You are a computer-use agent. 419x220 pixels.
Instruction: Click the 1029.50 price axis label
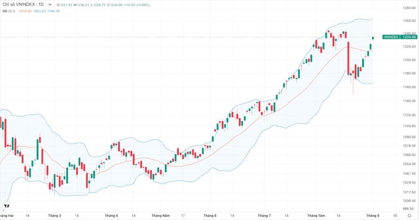(409, 183)
